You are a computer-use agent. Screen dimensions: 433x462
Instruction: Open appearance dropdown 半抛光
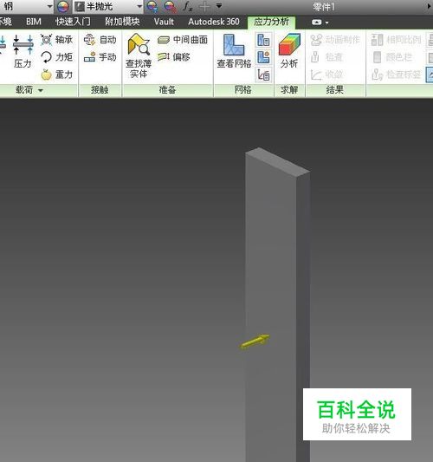coord(107,6)
